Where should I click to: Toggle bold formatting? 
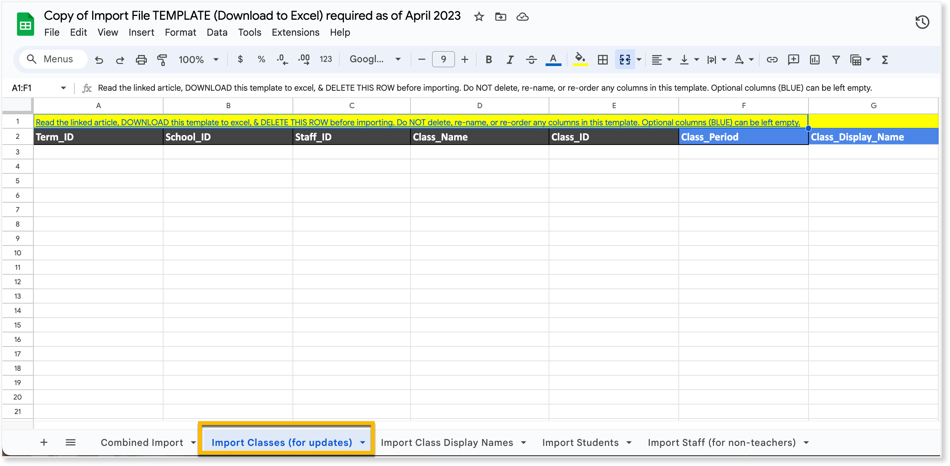point(489,60)
